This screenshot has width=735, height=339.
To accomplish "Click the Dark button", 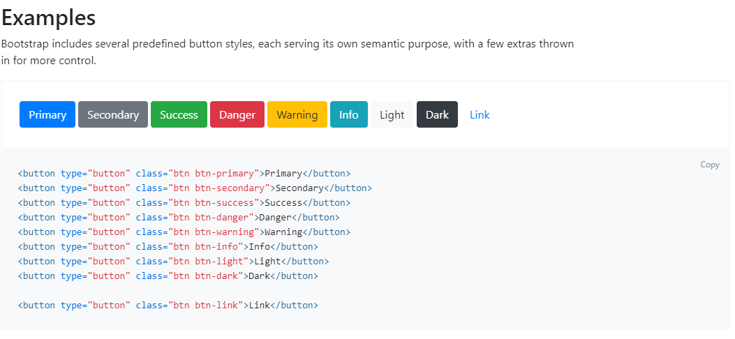I will click(437, 114).
